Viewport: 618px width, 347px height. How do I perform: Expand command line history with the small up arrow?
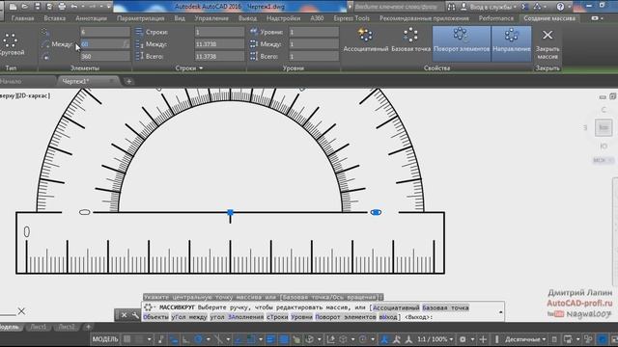click(x=500, y=312)
